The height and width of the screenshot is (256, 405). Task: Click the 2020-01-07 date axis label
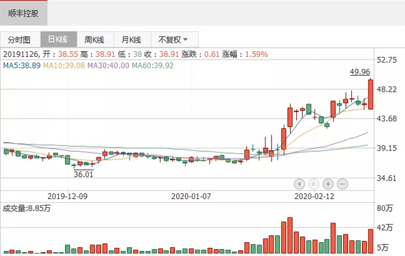click(x=191, y=197)
